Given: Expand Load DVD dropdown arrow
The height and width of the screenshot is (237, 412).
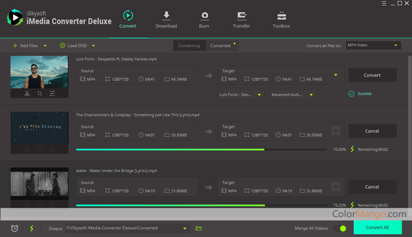Looking at the screenshot, I should tap(93, 46).
